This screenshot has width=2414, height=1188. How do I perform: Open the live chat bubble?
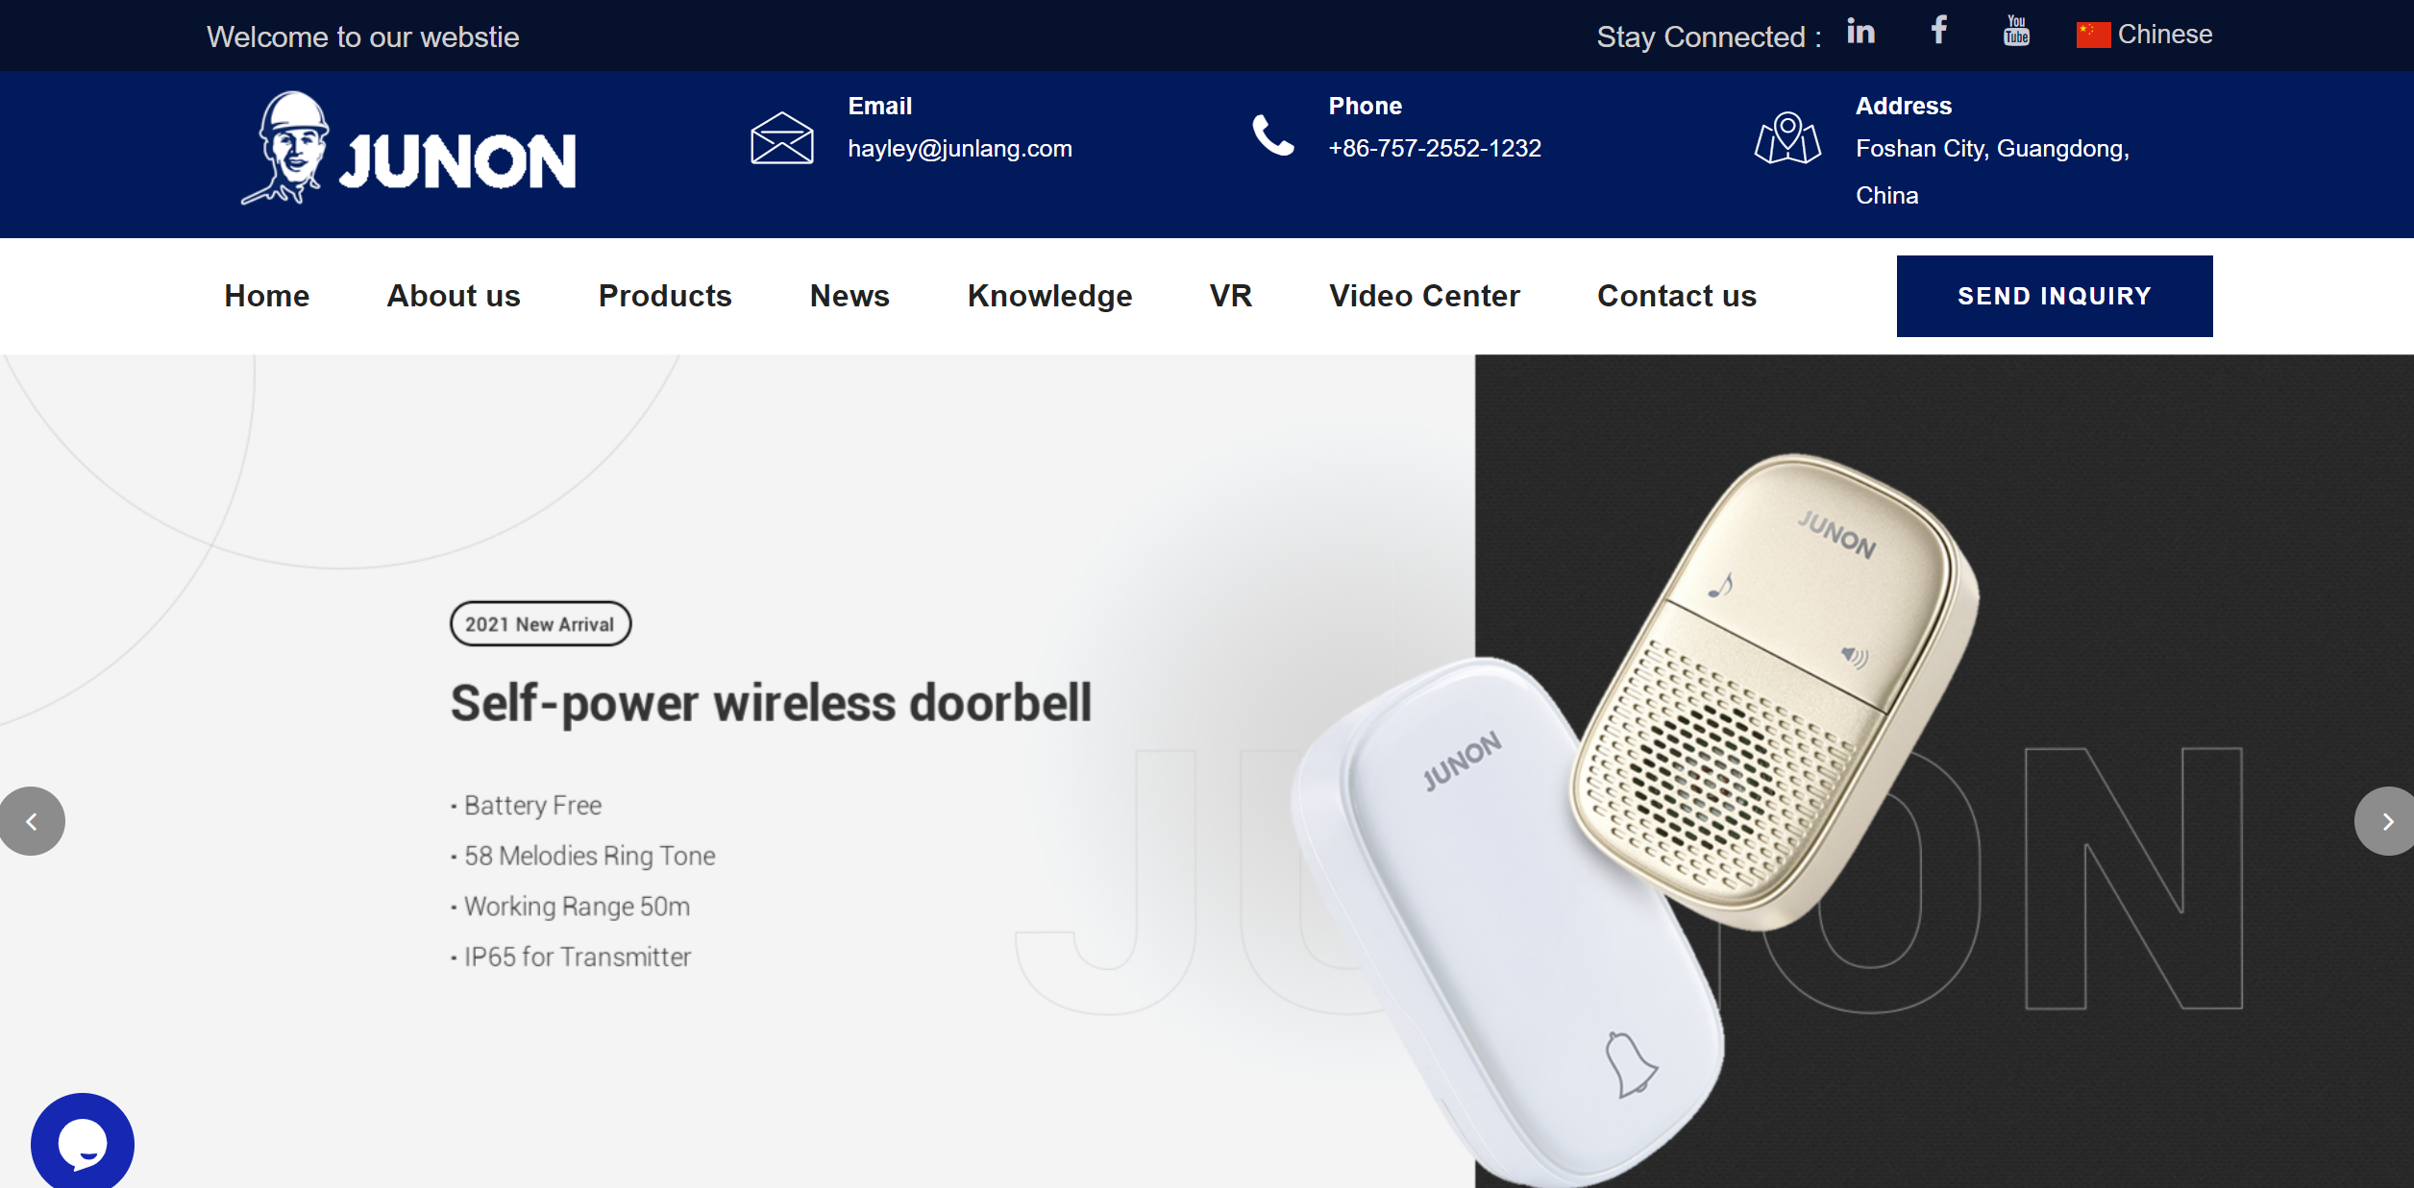pyautogui.click(x=83, y=1141)
